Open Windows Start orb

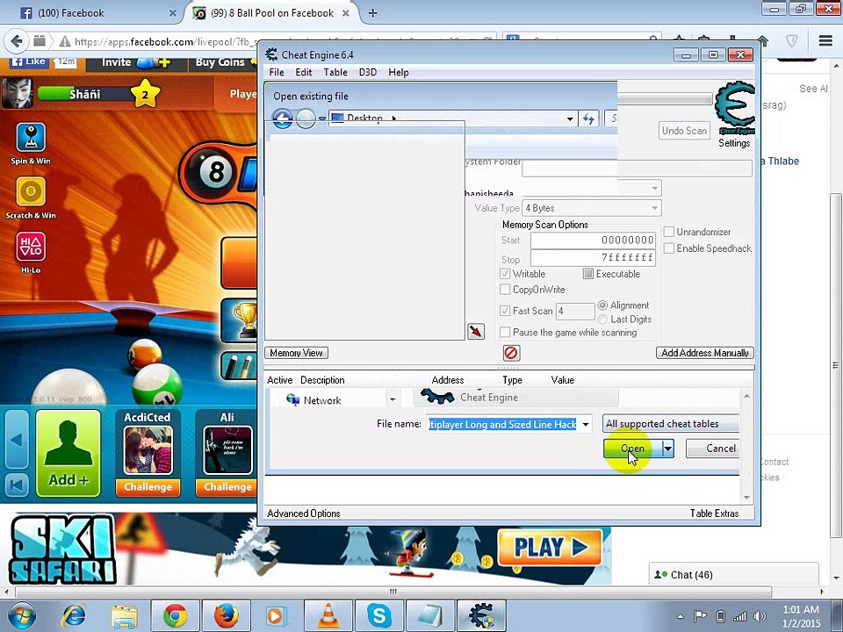tap(20, 616)
